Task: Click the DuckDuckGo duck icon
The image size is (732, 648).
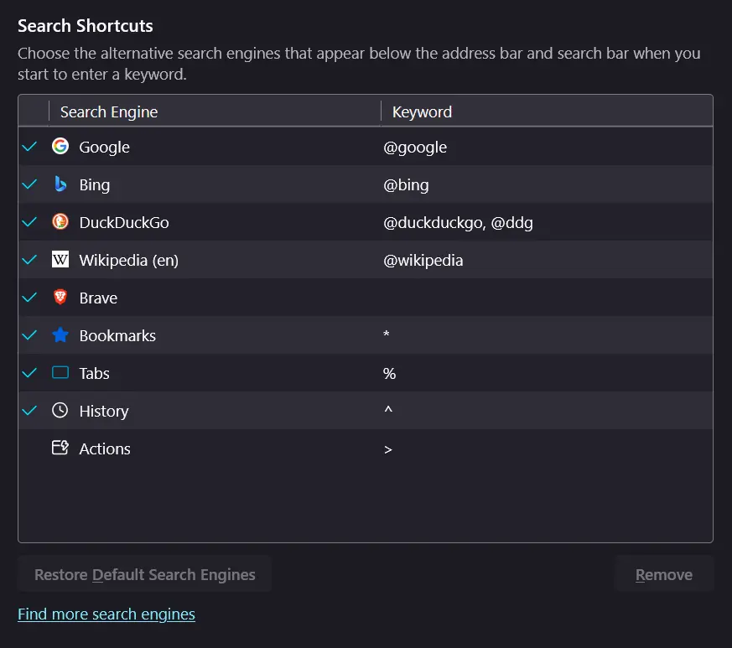Action: (x=60, y=222)
